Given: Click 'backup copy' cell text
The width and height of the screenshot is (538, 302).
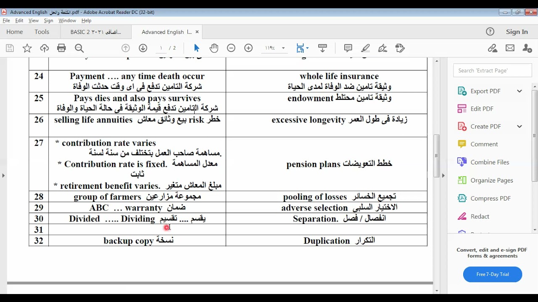Looking at the screenshot, I should click(x=129, y=241).
